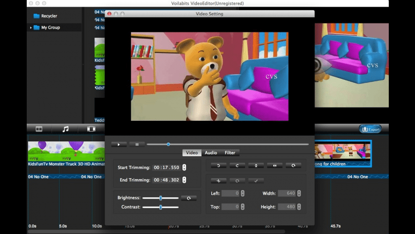This screenshot has height=234, width=415.
Task: Confirm crop with checkmark button
Action: pos(256,181)
